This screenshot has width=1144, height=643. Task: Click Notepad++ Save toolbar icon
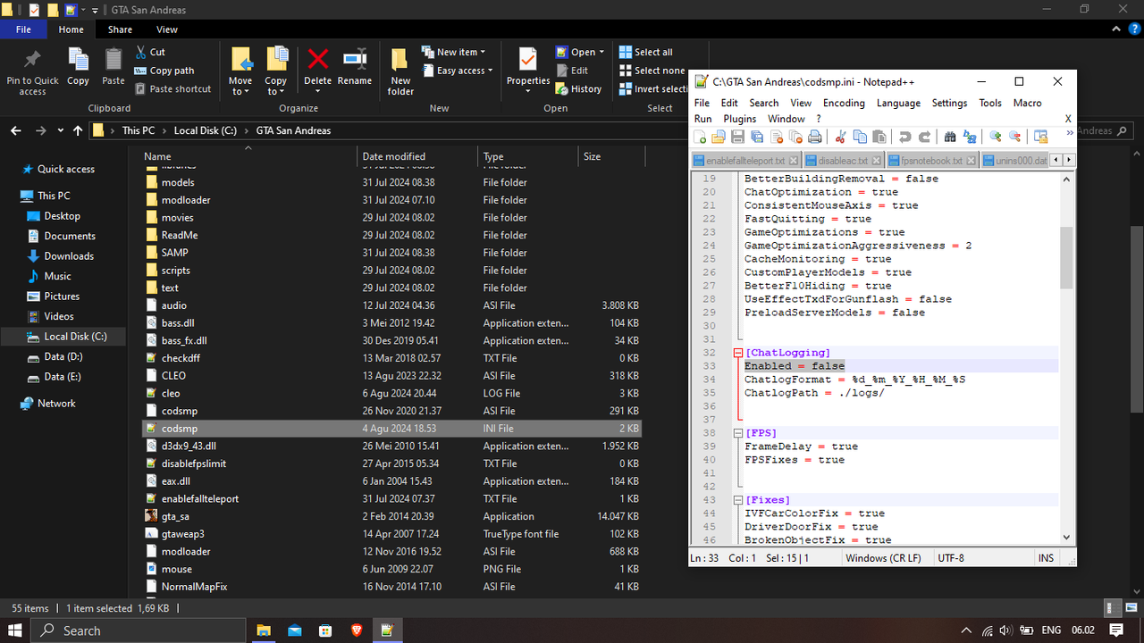coord(738,137)
